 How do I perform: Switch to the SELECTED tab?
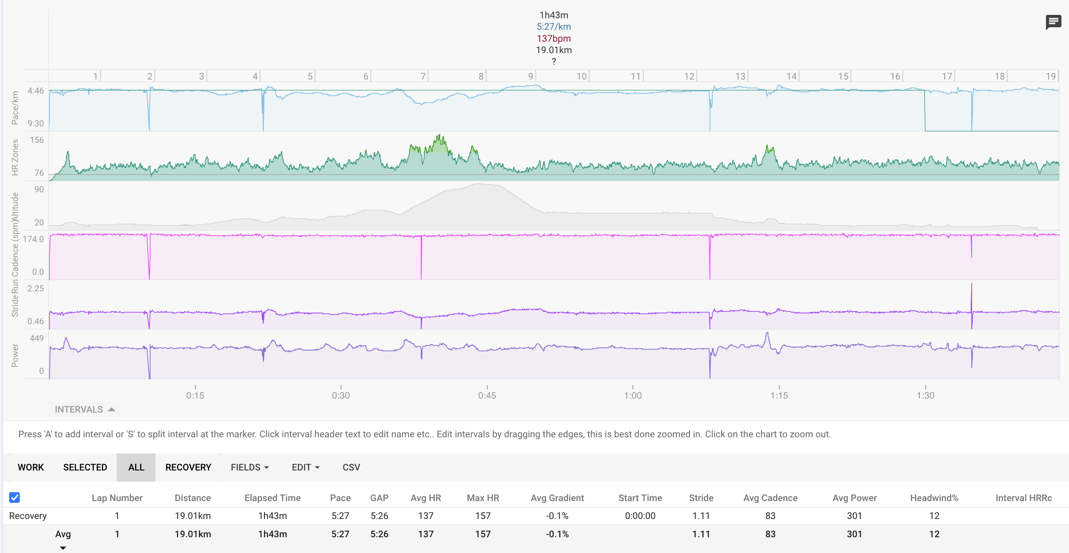(85, 467)
